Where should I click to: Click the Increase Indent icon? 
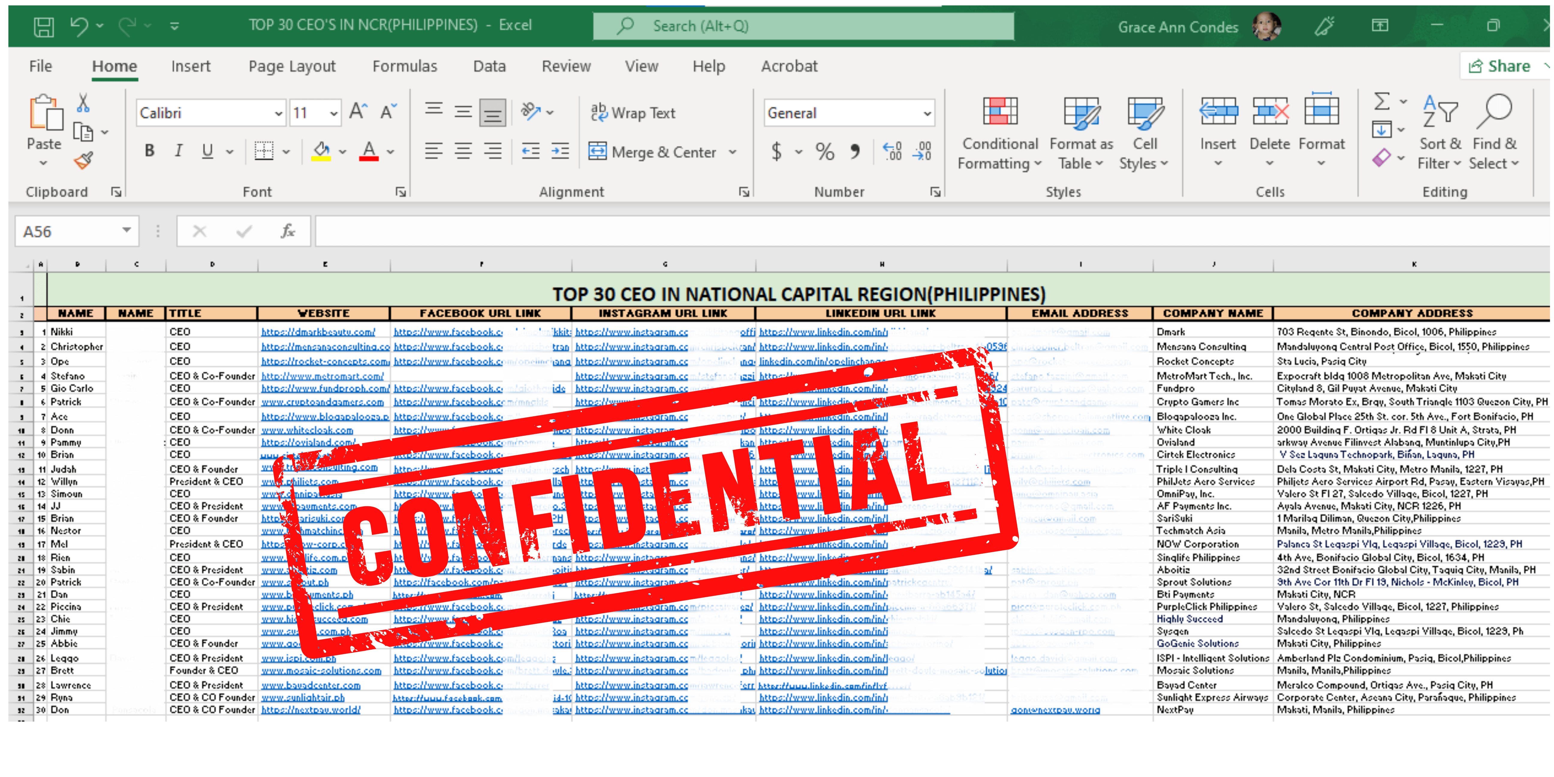561,151
